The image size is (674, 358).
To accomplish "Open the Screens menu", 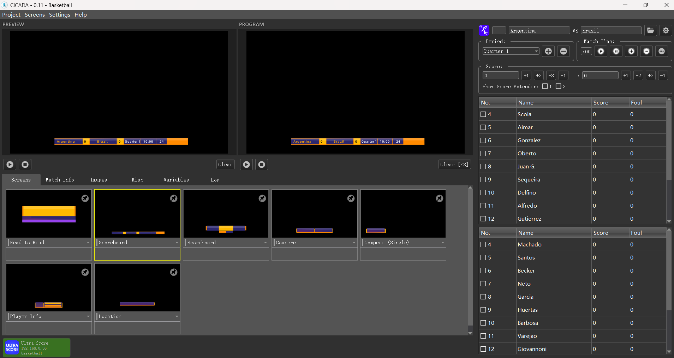I will [x=35, y=15].
